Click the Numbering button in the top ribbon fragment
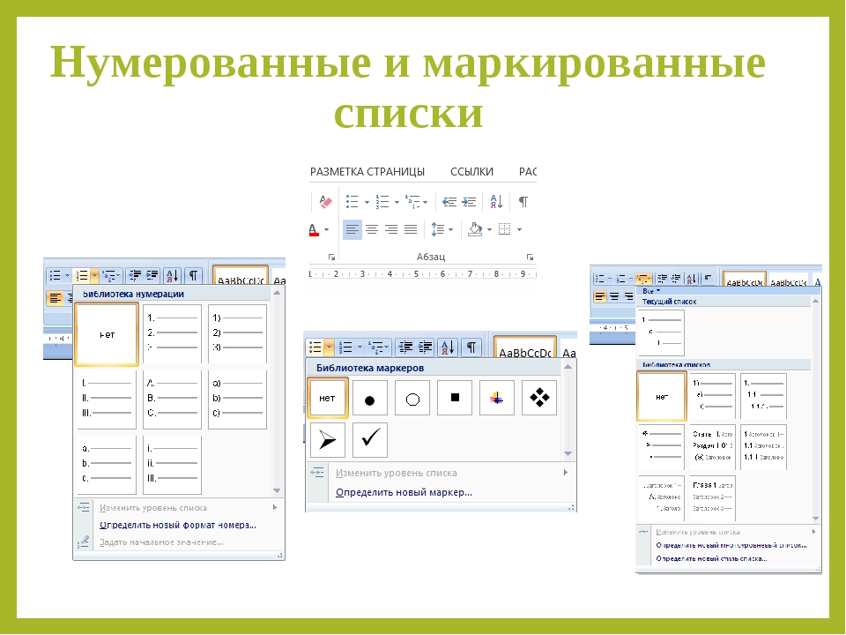Image resolution: width=846 pixels, height=635 pixels. [x=382, y=202]
